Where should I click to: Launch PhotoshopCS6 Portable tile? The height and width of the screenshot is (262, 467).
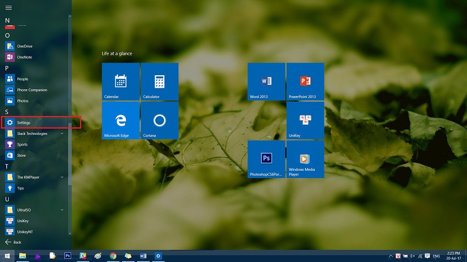[x=266, y=159]
